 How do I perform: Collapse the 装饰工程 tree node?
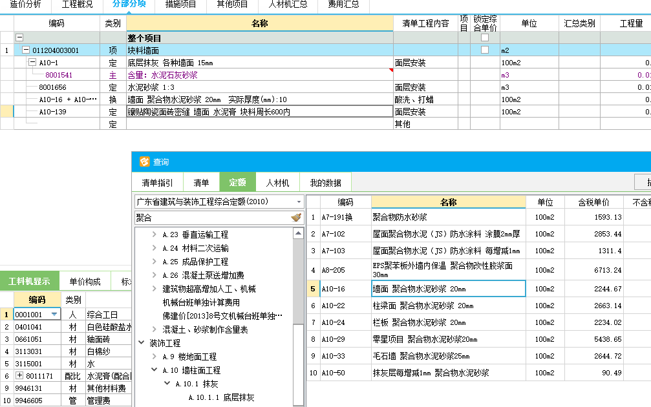[141, 342]
